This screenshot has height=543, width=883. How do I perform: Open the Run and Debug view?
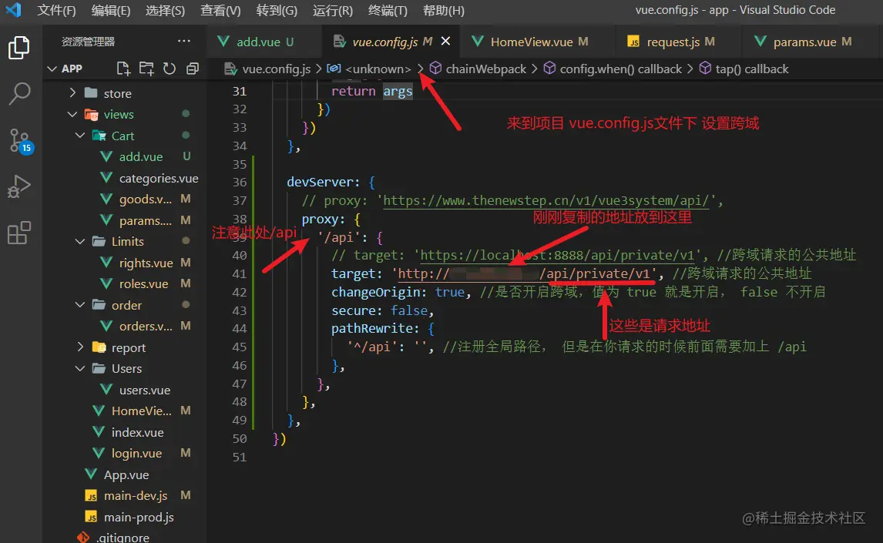[x=19, y=186]
